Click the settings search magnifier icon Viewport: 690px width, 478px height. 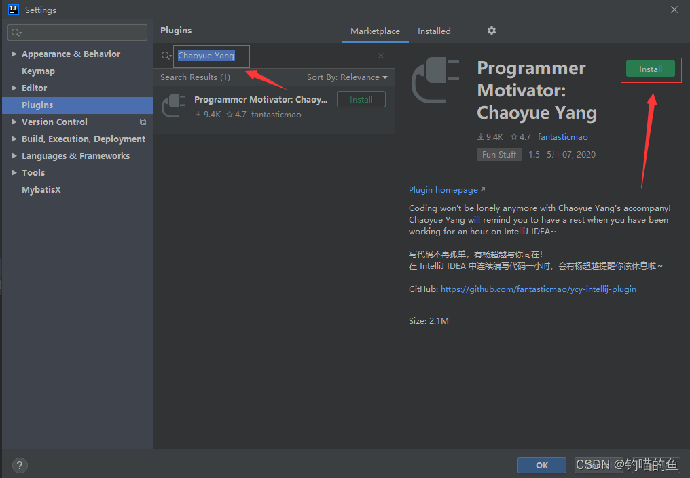[16, 32]
